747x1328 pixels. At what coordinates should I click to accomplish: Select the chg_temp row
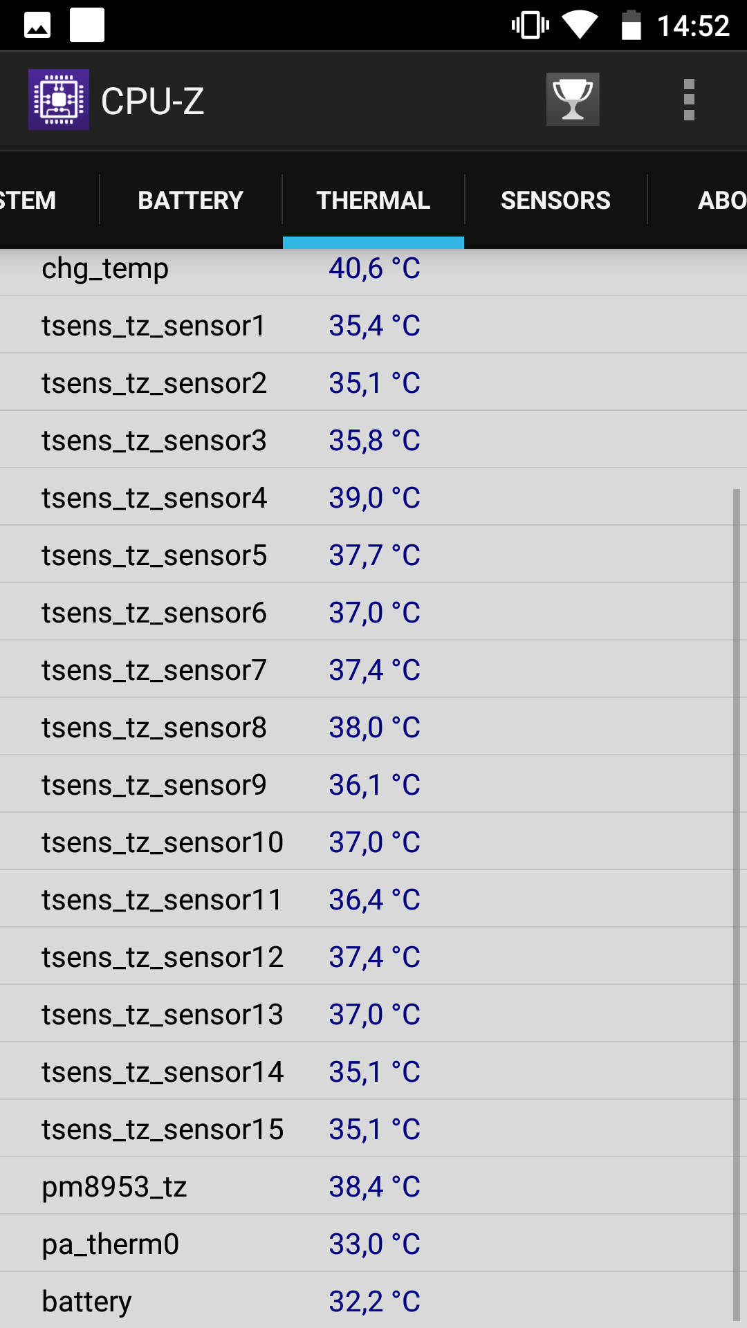pyautogui.click(x=373, y=270)
